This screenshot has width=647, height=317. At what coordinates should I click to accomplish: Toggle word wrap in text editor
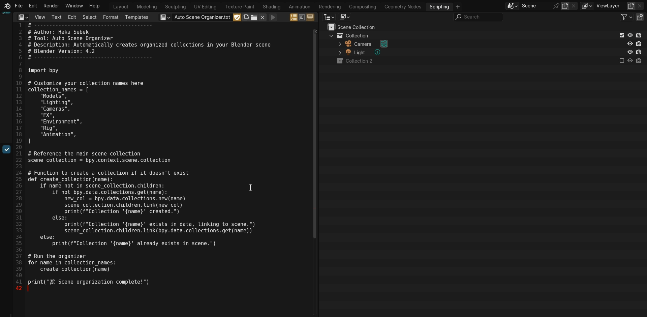(x=302, y=17)
